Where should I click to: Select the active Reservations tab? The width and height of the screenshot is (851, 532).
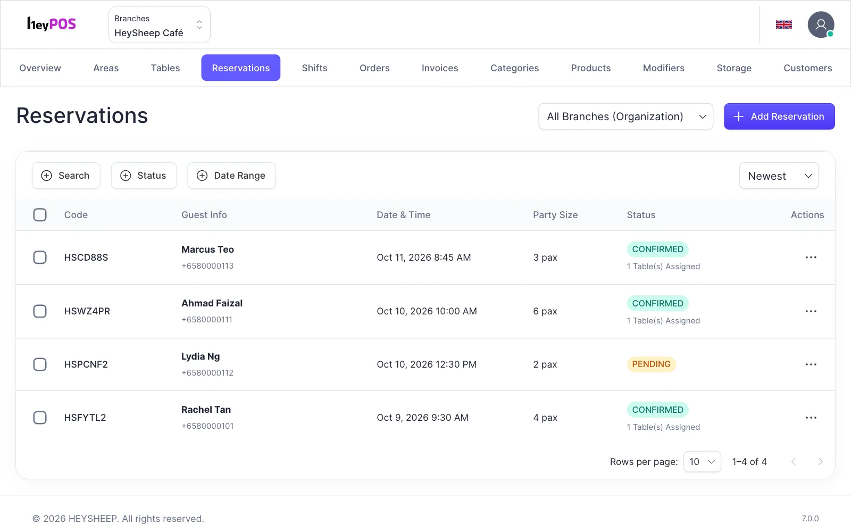click(x=240, y=68)
